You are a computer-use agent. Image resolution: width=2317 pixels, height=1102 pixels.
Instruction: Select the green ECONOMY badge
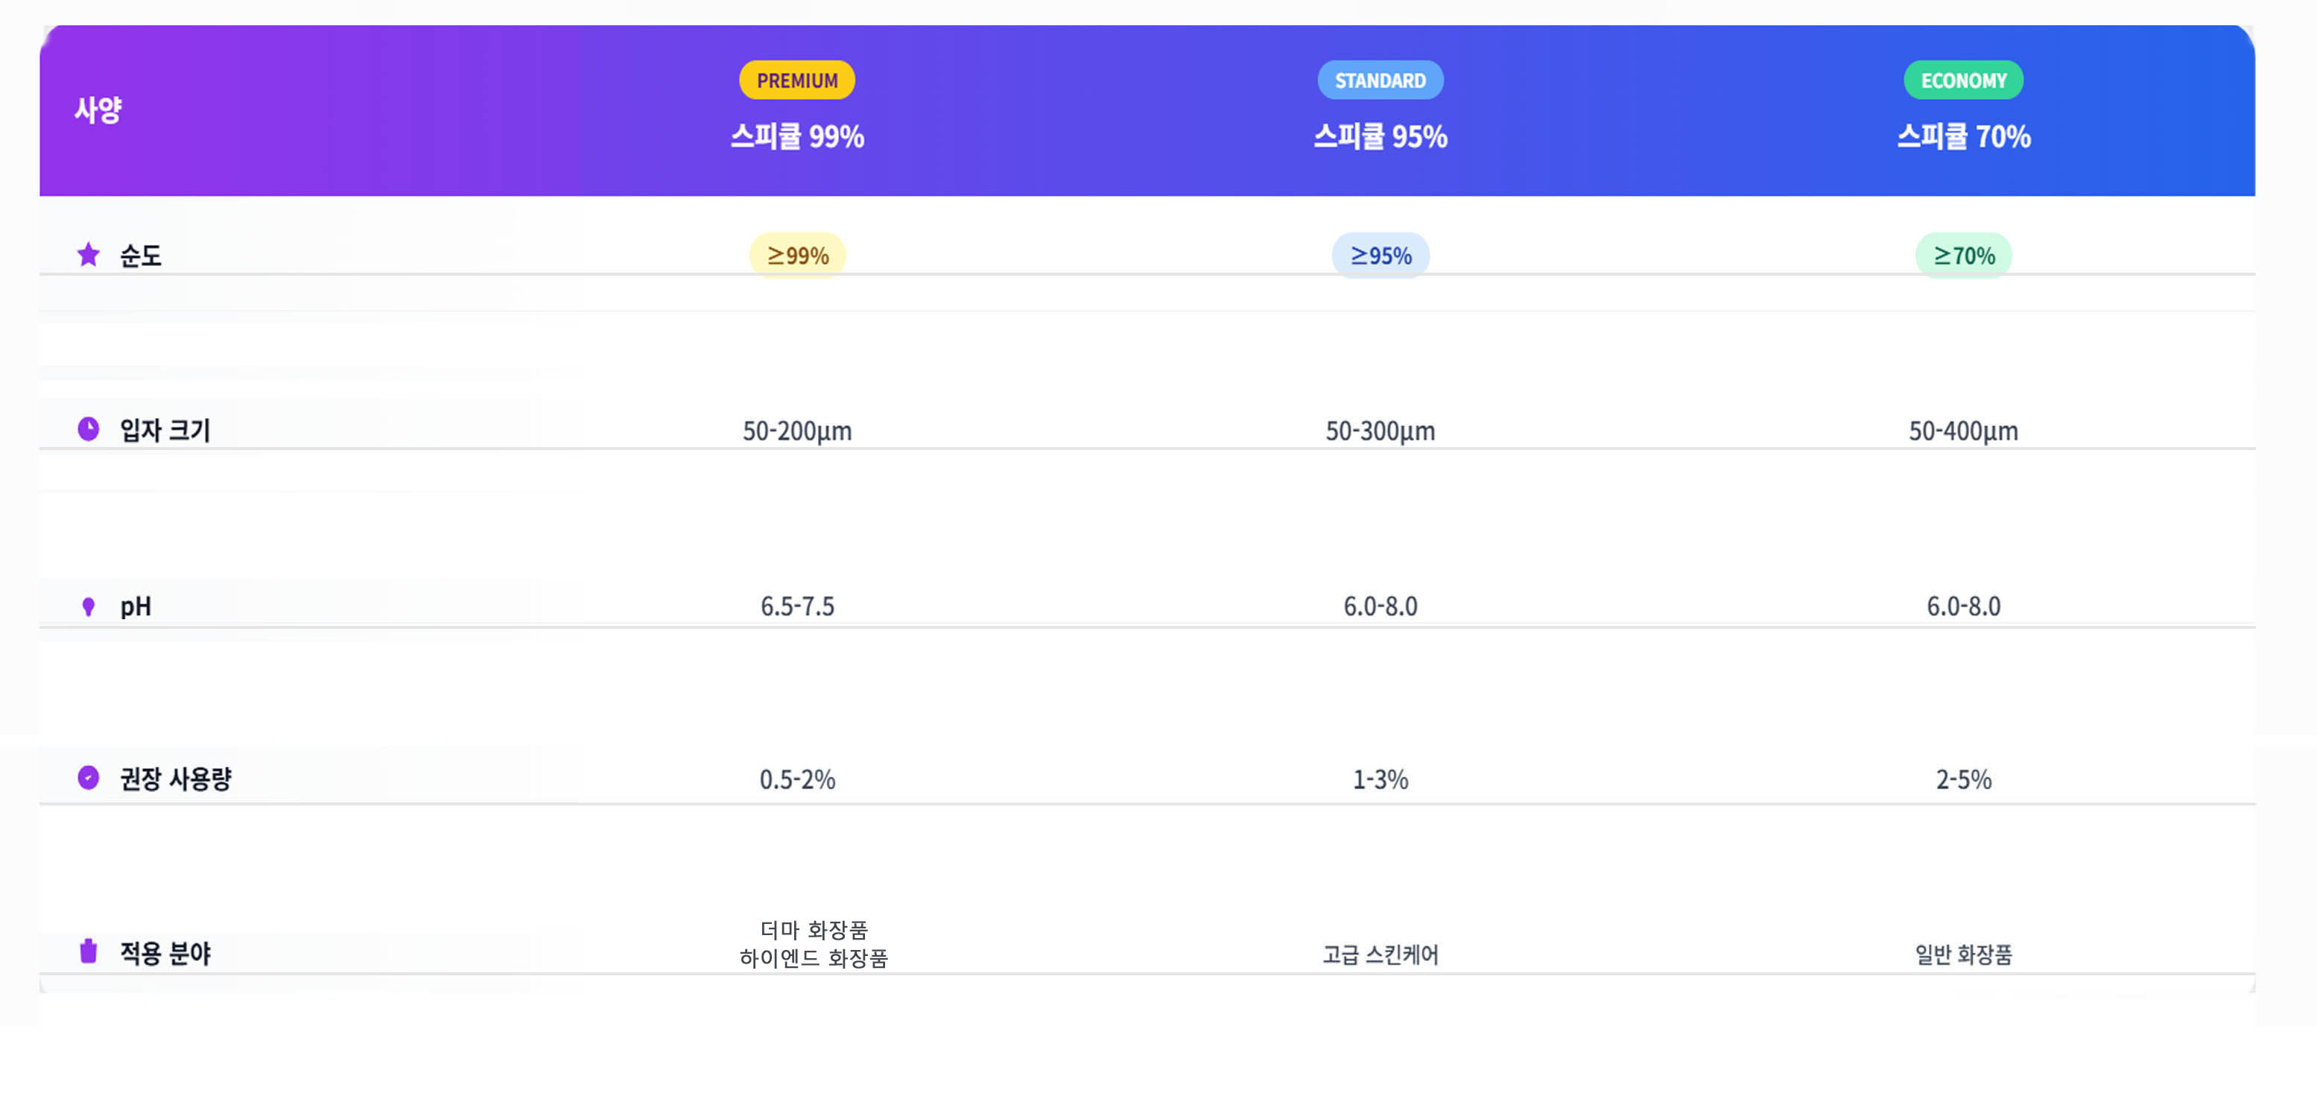(1964, 80)
